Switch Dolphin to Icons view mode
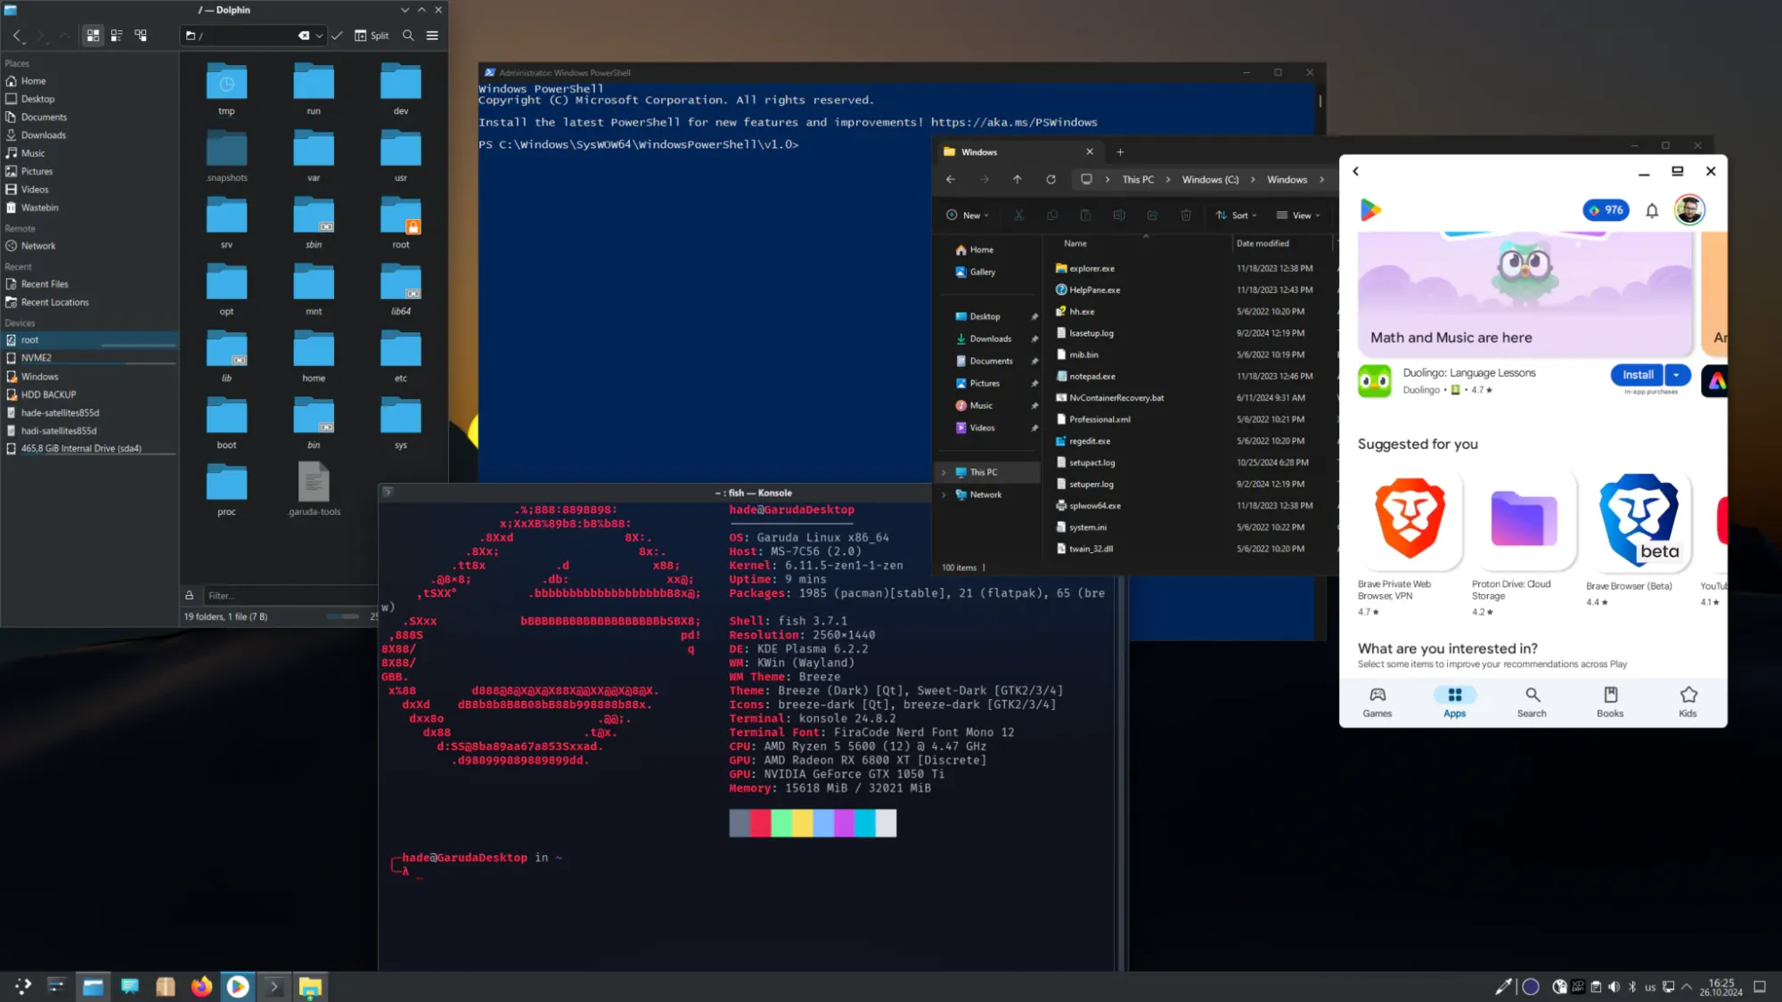This screenshot has width=1782, height=1002. (93, 36)
